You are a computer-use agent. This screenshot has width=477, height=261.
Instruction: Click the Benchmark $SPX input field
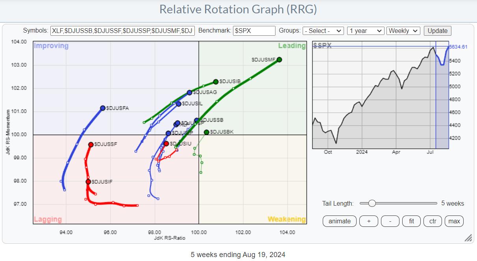[254, 31]
